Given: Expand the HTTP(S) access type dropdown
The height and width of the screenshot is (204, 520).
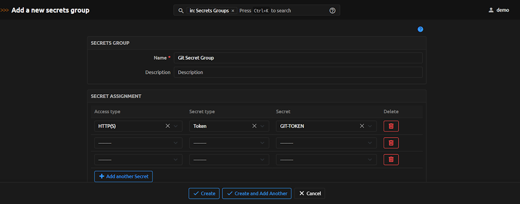Looking at the screenshot, I should point(176,126).
